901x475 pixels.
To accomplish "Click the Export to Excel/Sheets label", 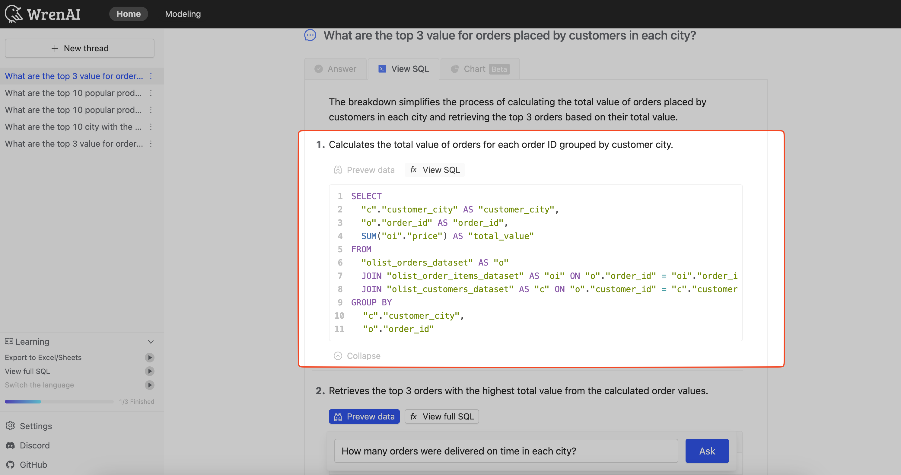I will [43, 358].
